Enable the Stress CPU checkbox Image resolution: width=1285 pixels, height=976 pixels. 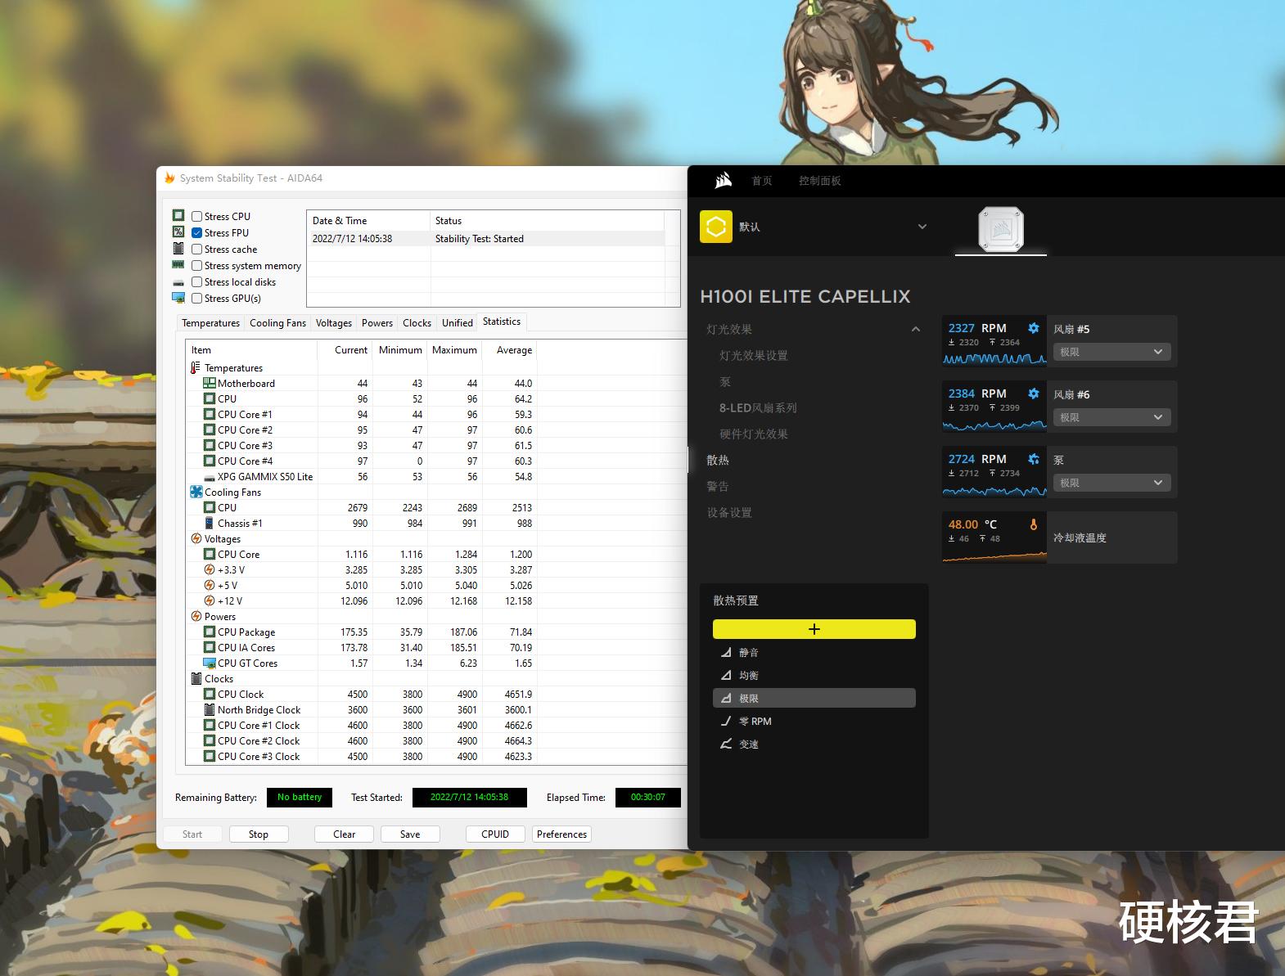197,216
